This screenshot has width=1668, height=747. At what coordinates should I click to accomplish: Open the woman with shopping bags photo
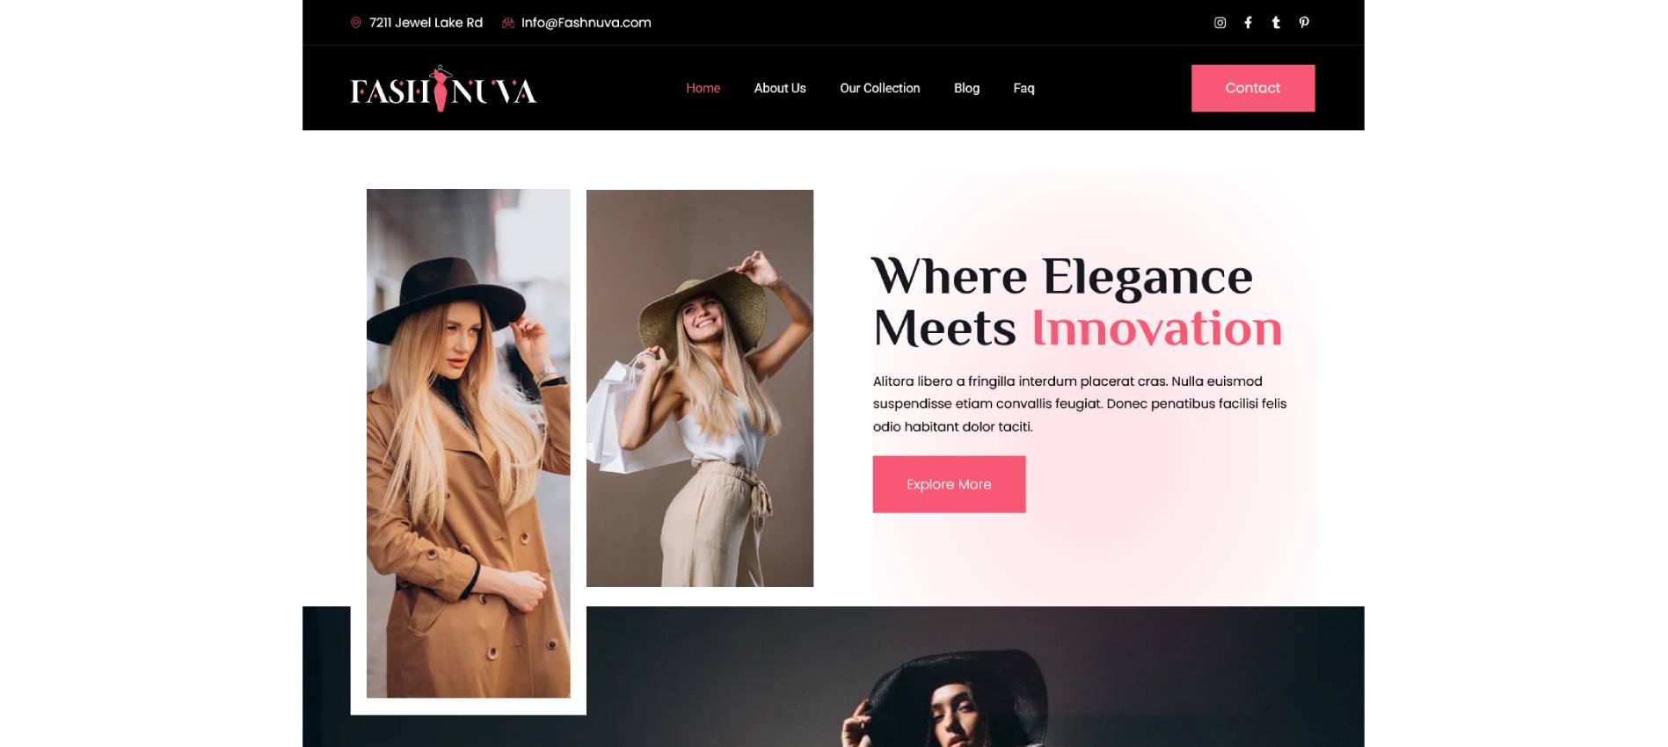700,388
